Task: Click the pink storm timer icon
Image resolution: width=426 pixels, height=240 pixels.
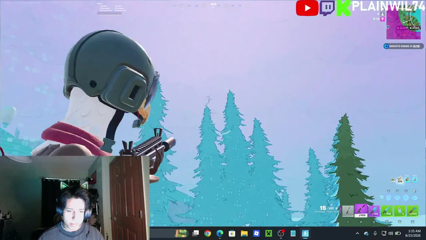Action: coord(382,19)
